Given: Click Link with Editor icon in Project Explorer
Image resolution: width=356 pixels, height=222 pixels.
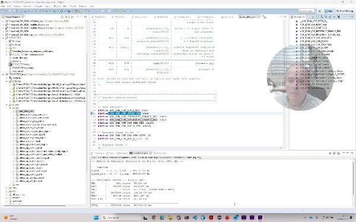Looking at the screenshot, I should tap(66, 17).
